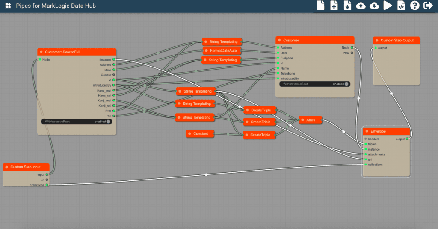Collapse the Constant node using its title dot
The image size is (438, 229).
189,134
